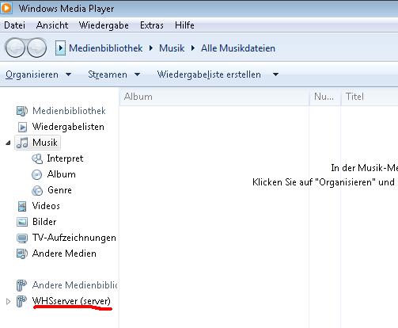398x328 pixels.
Task: Click the forward navigation round button
Action: point(37,48)
